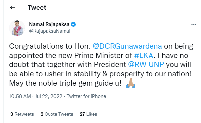
Task: Click the blue verified badge
Action: pyautogui.click(x=73, y=24)
